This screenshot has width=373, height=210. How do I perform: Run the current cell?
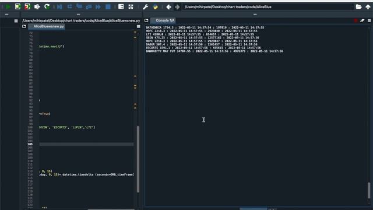[x=17, y=6]
